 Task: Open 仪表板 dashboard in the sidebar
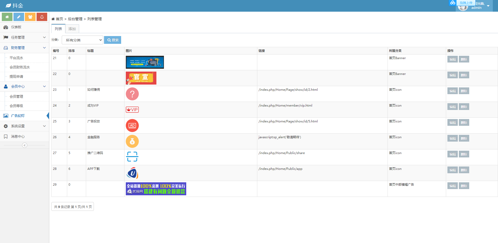[x=16, y=27]
